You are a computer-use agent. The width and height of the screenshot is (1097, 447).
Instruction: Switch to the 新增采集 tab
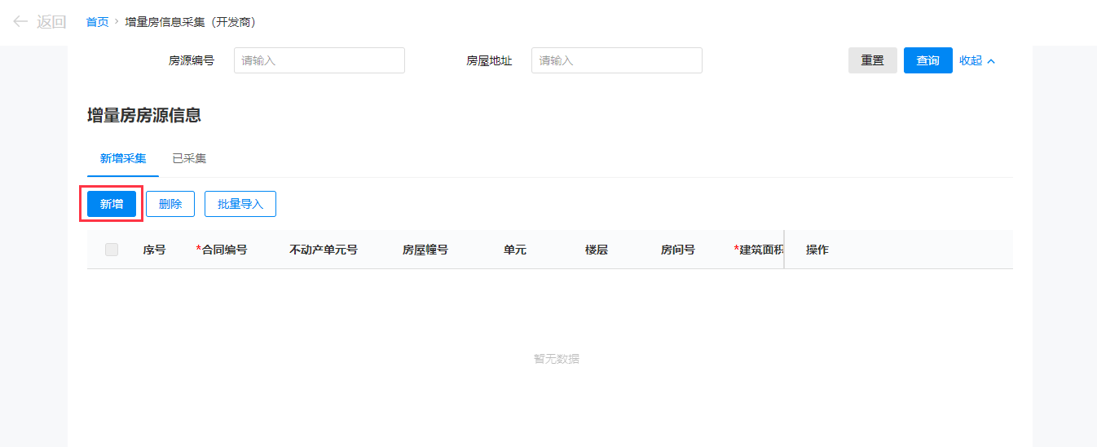123,158
